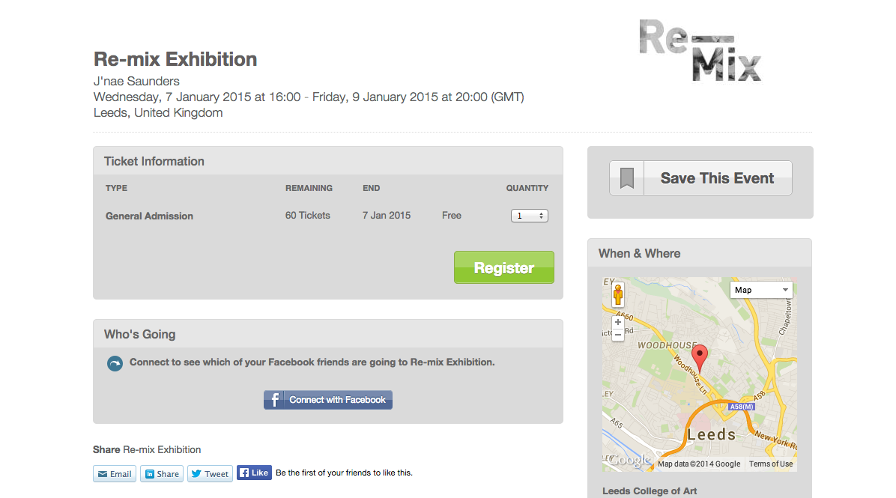Click the Re-Mix logo image
The width and height of the screenshot is (896, 498).
(700, 51)
